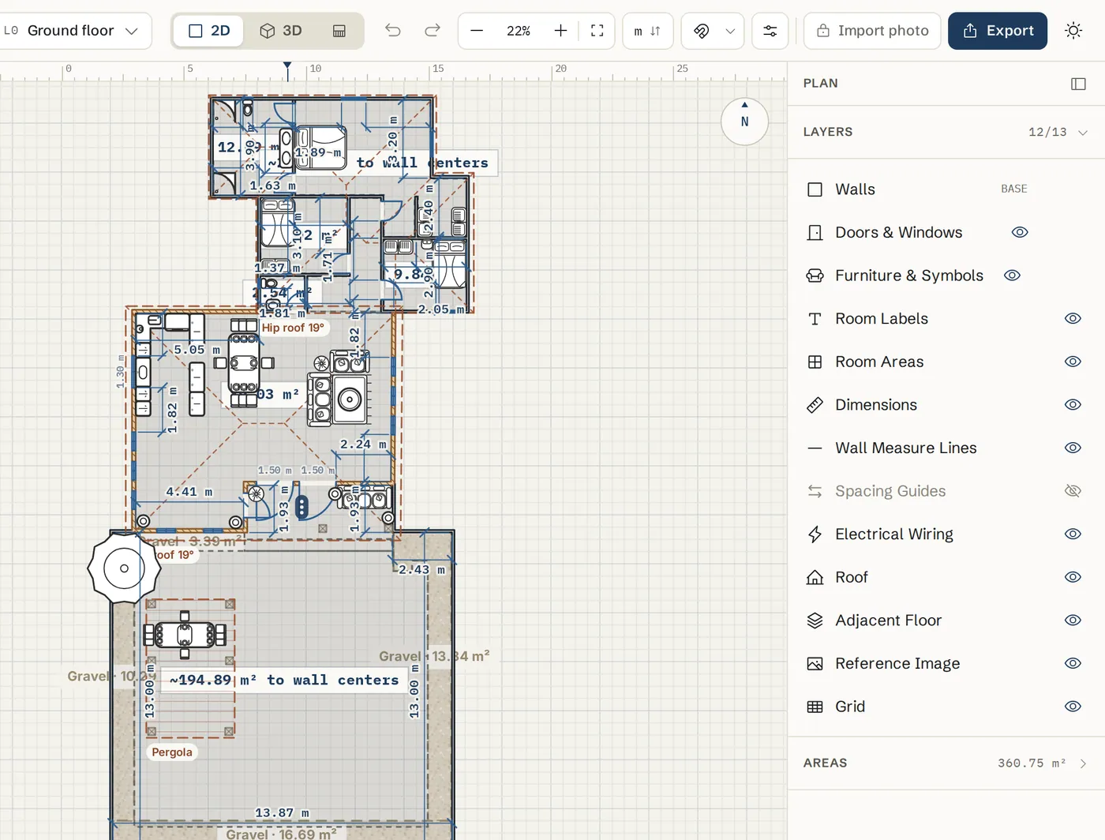Select the Wall Measure Lines layer
The height and width of the screenshot is (840, 1105).
coord(946,448)
